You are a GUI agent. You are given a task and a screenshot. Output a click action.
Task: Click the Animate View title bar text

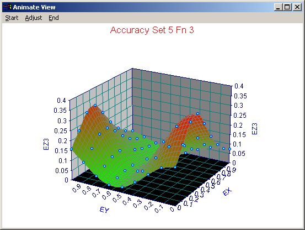(34, 7)
